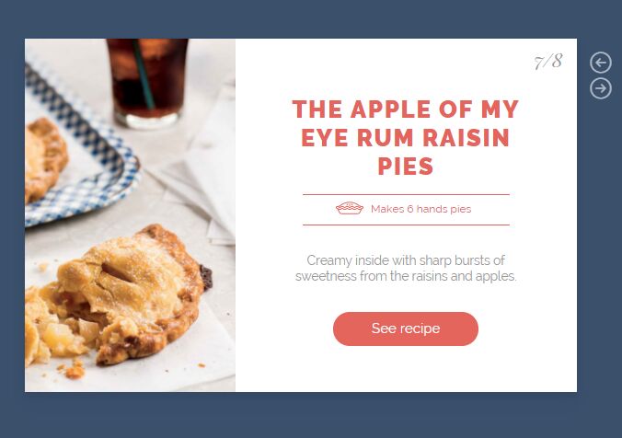Click the Makes 6 hands pies label
This screenshot has width=622, height=438.
point(420,209)
